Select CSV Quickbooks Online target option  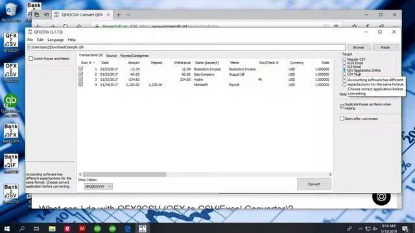click(x=344, y=71)
